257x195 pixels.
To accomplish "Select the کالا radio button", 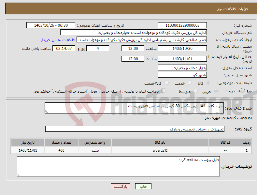I will point(208,83).
